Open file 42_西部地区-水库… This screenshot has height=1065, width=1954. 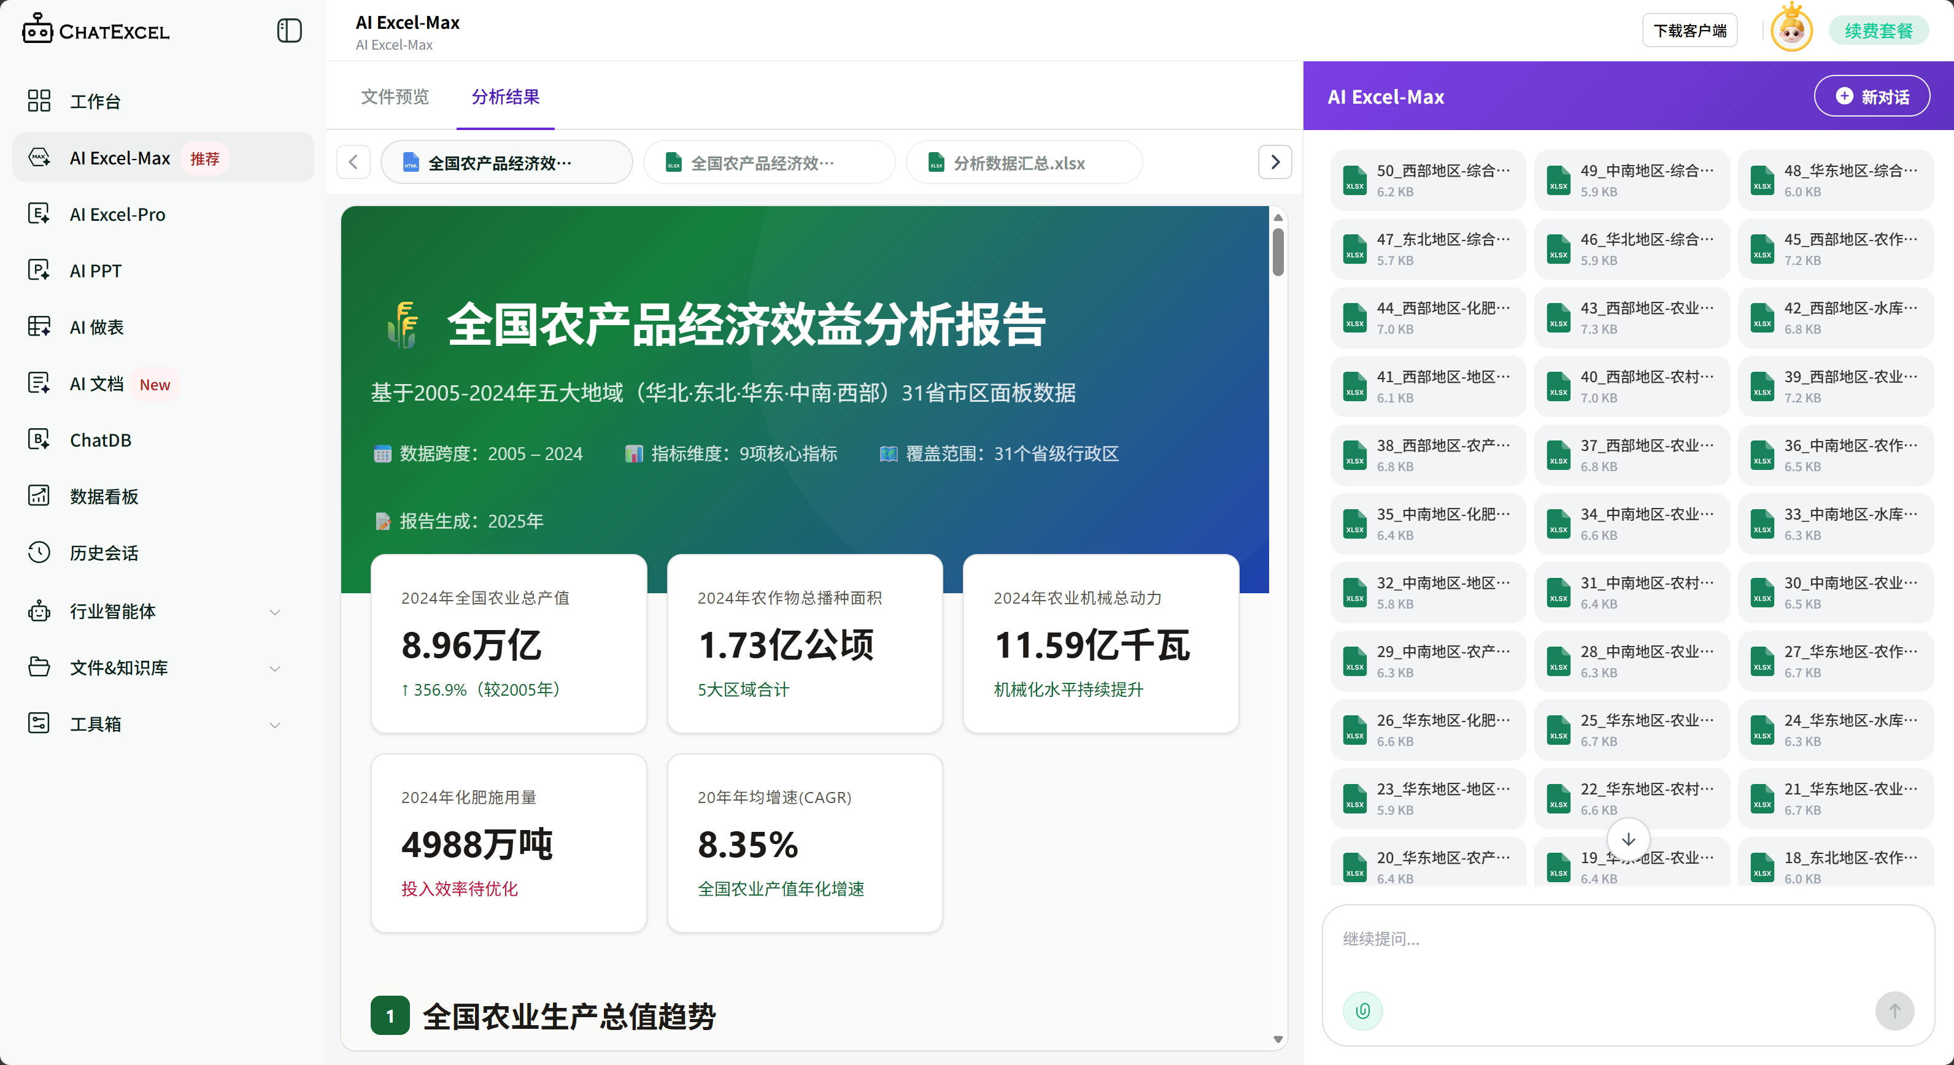pos(1835,318)
